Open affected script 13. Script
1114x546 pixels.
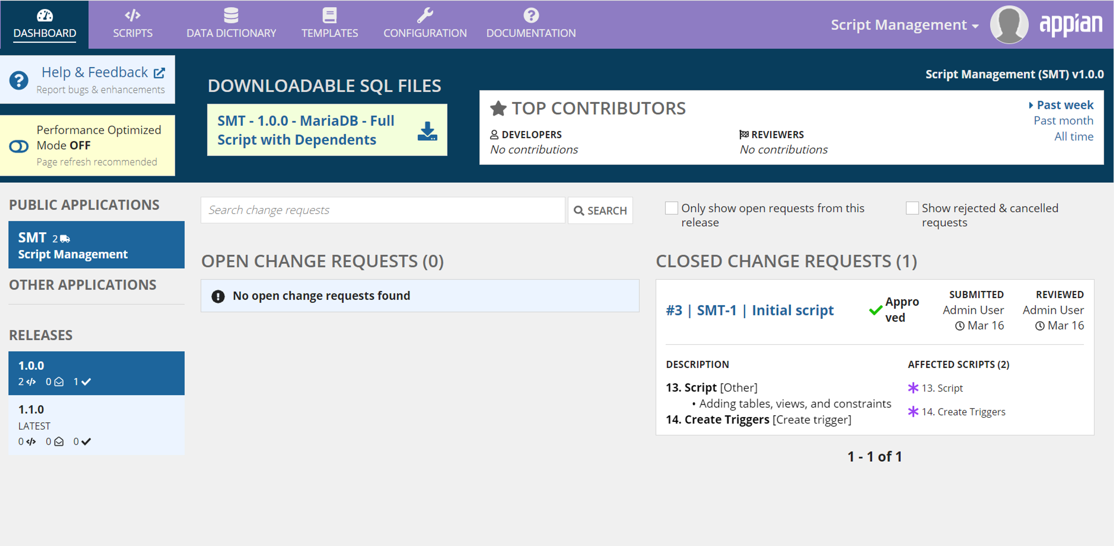pyautogui.click(x=942, y=388)
